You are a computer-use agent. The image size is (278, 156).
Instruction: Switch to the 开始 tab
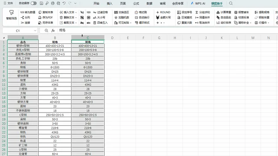96,3
